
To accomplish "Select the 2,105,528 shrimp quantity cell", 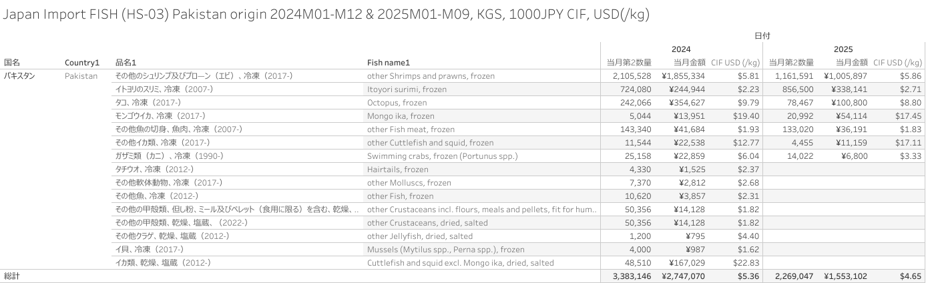I will click(x=631, y=76).
